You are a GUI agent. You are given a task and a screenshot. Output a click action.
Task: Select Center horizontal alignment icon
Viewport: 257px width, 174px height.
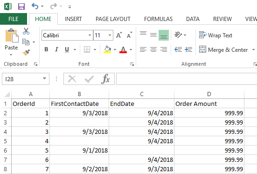coord(153,49)
